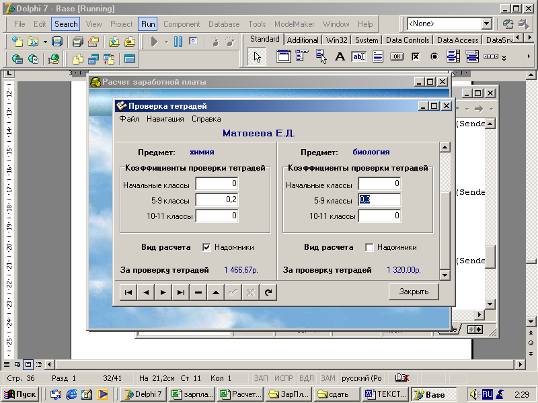538x403 pixels.
Task: Delete record with the minus navigator button
Action: tap(198, 292)
